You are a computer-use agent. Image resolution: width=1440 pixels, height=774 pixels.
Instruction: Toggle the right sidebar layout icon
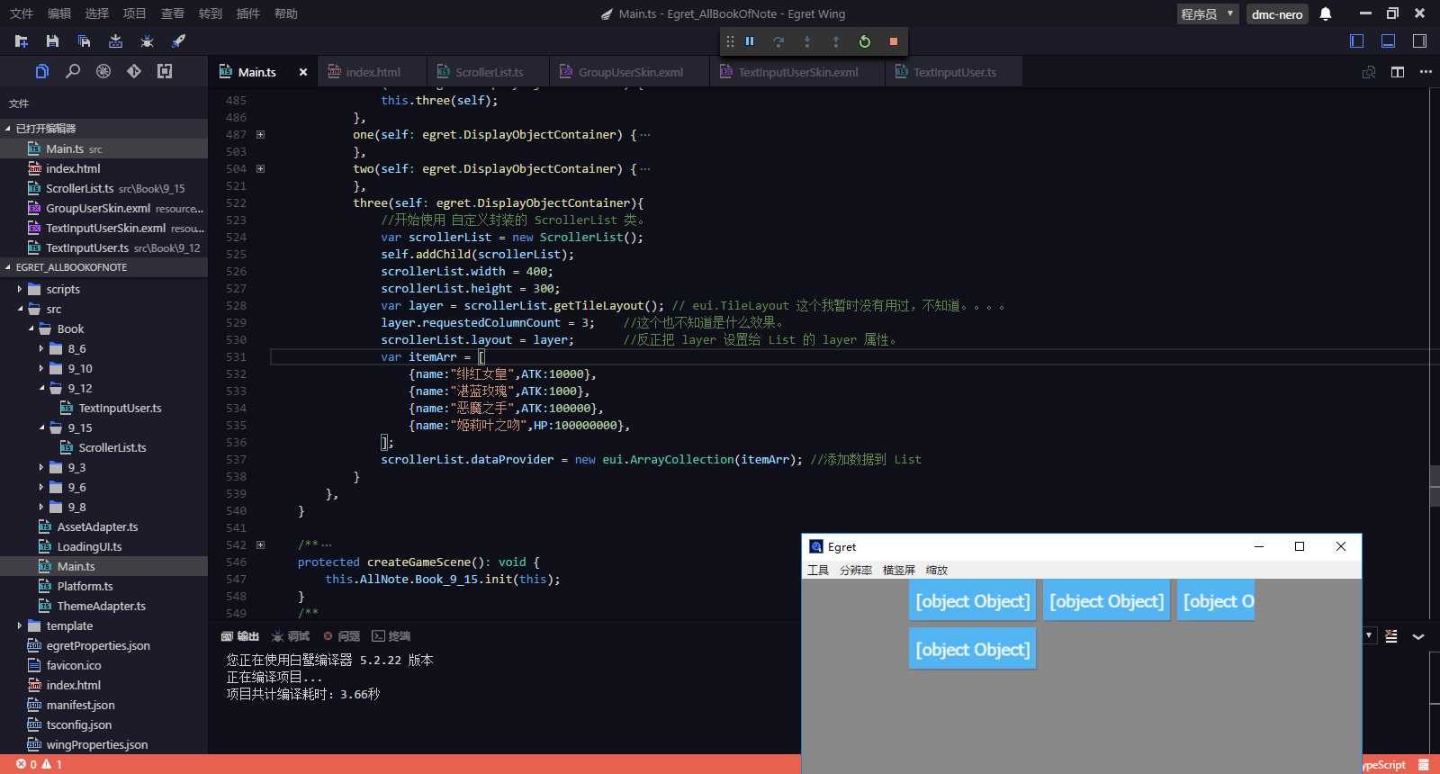[1419, 41]
